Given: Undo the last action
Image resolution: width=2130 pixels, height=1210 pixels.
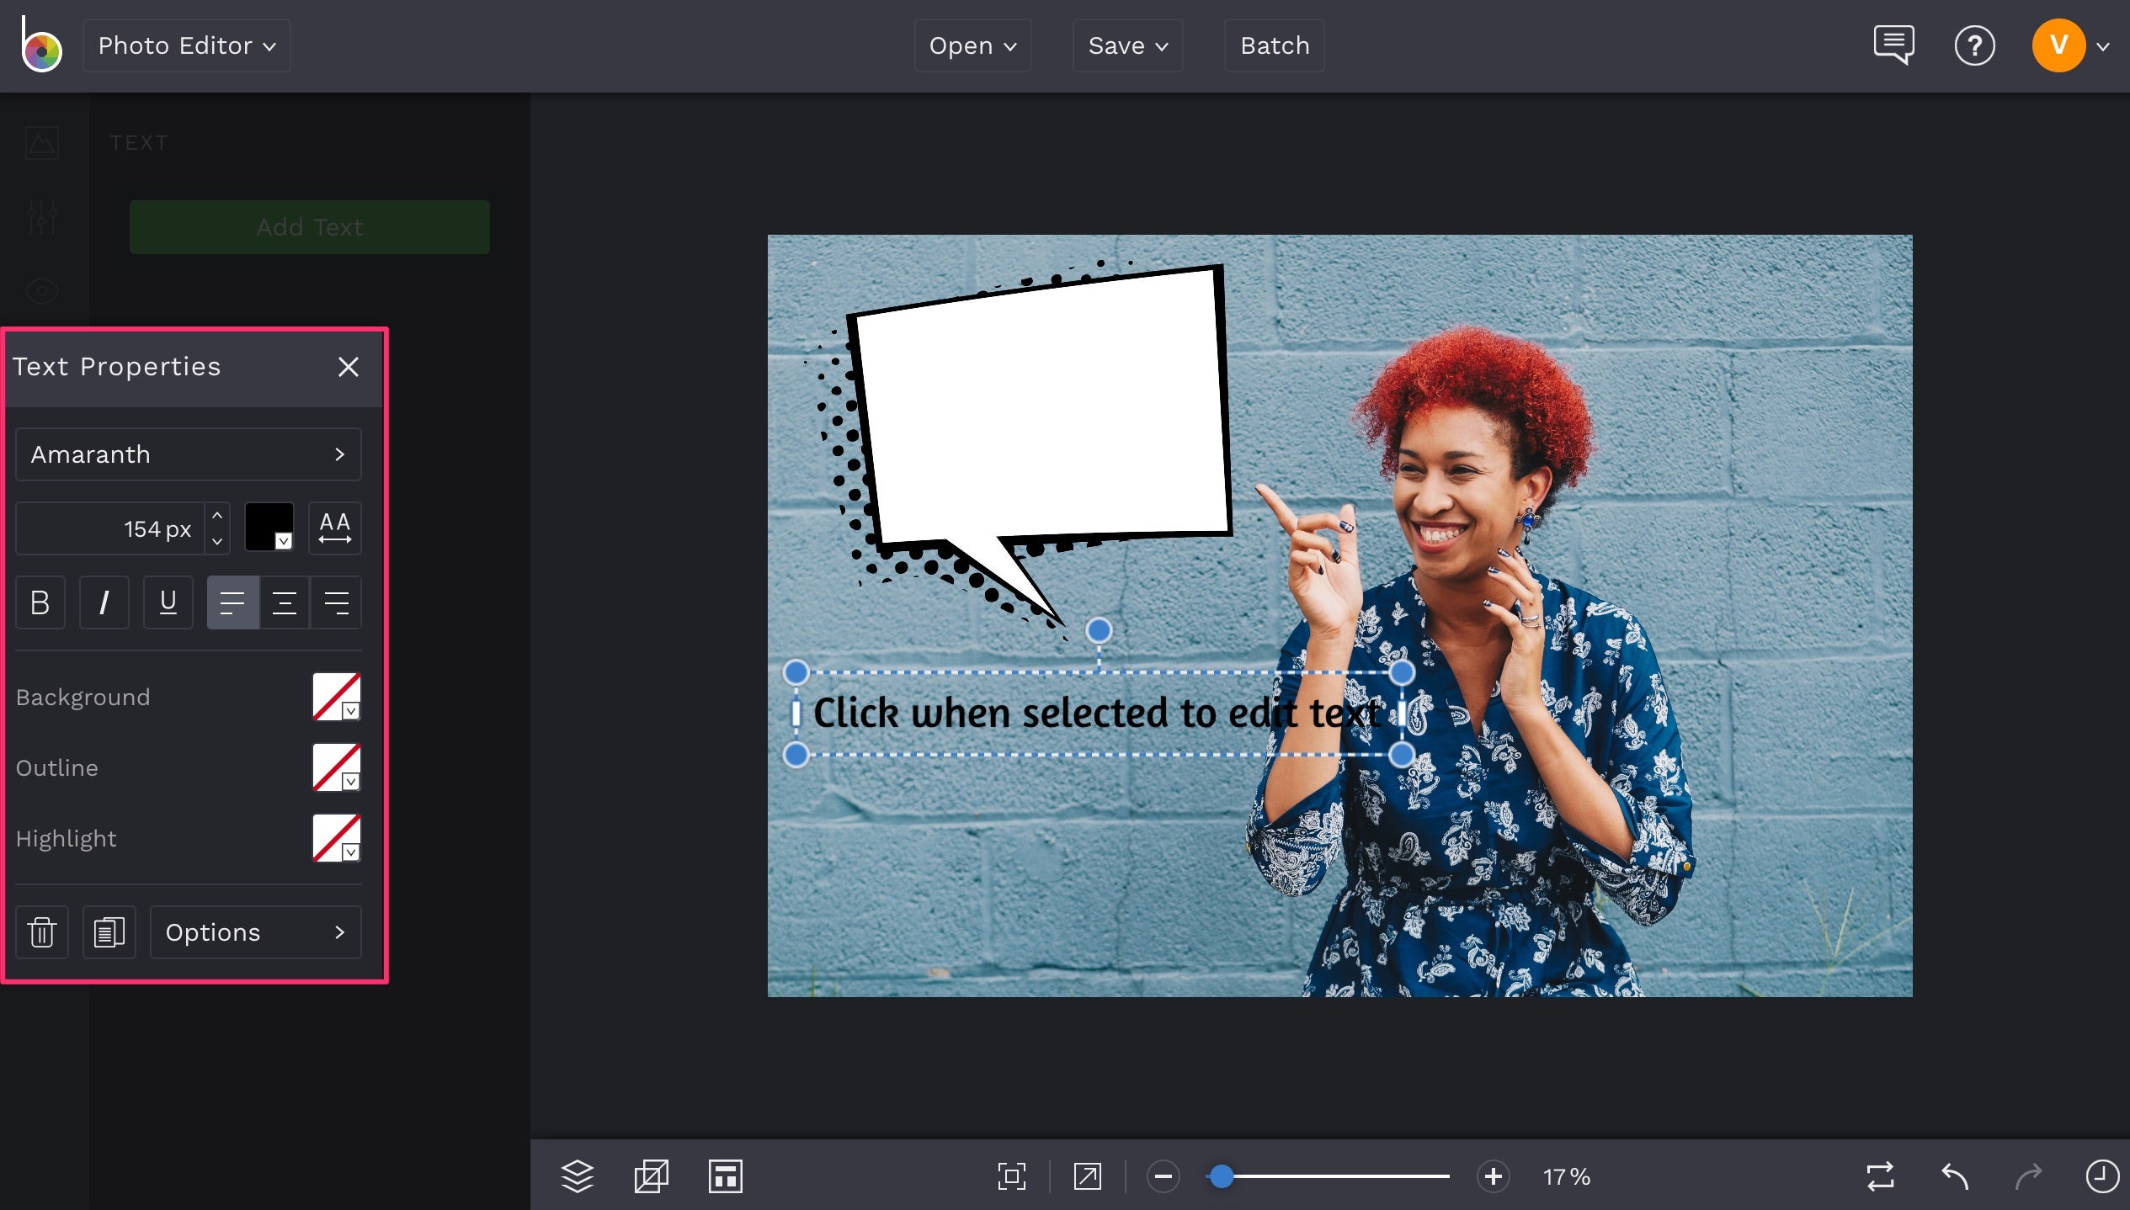Looking at the screenshot, I should [1953, 1176].
